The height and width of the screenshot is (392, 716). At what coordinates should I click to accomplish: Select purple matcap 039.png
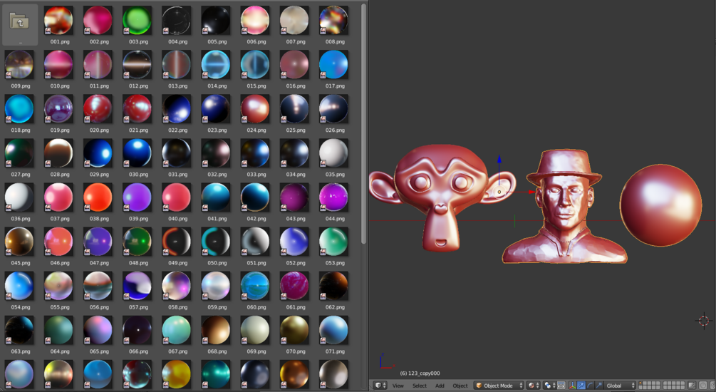click(137, 197)
